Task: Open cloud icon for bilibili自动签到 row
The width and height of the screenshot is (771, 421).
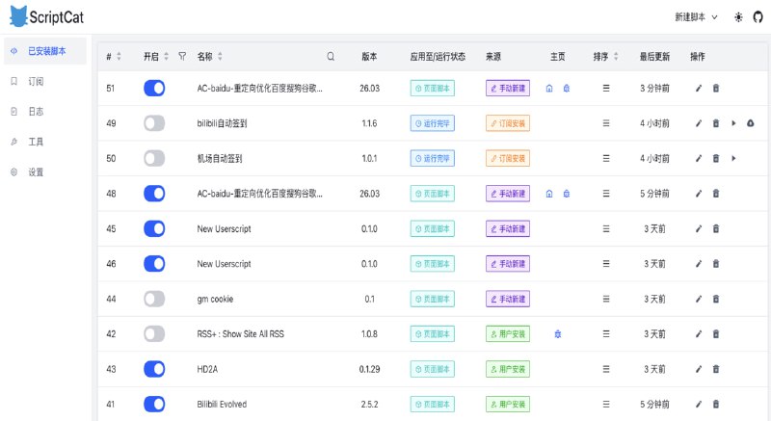Action: pyautogui.click(x=750, y=123)
